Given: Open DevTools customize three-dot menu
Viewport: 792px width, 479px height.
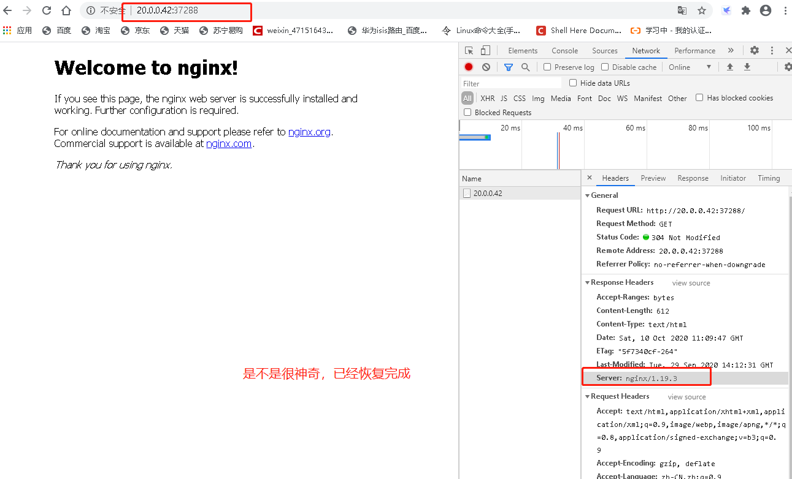Looking at the screenshot, I should (x=772, y=51).
